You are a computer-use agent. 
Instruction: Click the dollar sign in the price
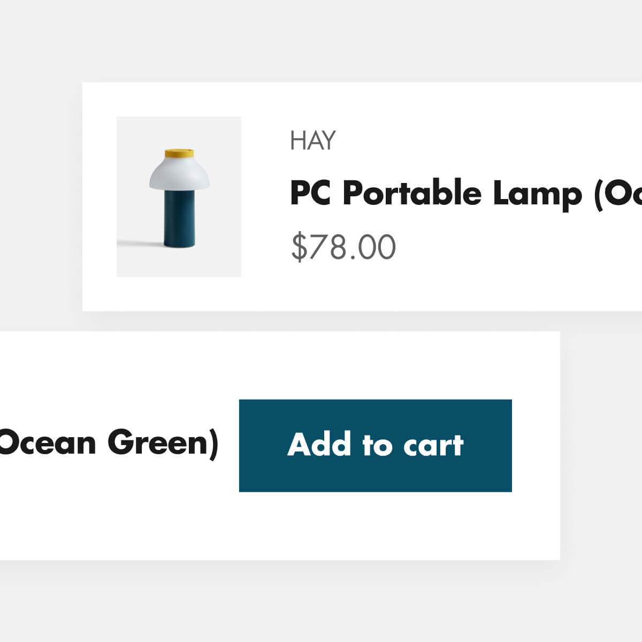coord(300,247)
